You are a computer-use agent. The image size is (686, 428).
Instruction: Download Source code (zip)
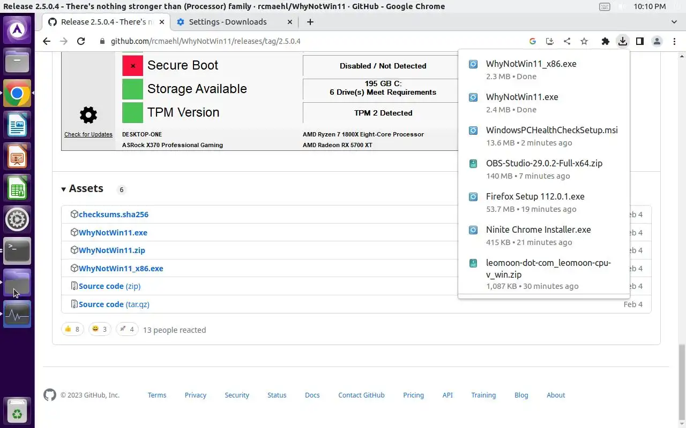(109, 286)
